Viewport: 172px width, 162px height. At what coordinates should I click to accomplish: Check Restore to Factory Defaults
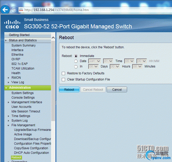point(63,73)
